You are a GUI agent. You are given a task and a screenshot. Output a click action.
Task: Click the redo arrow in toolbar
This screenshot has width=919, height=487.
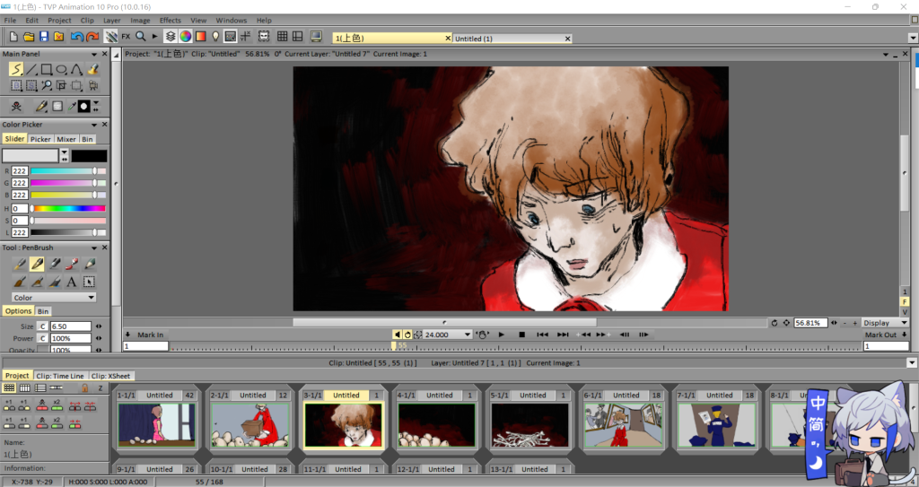[x=92, y=37]
